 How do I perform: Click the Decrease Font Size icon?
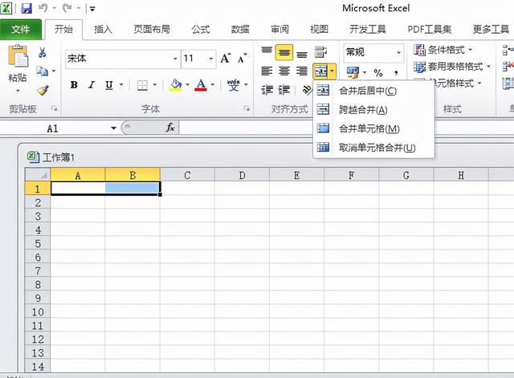click(x=243, y=59)
